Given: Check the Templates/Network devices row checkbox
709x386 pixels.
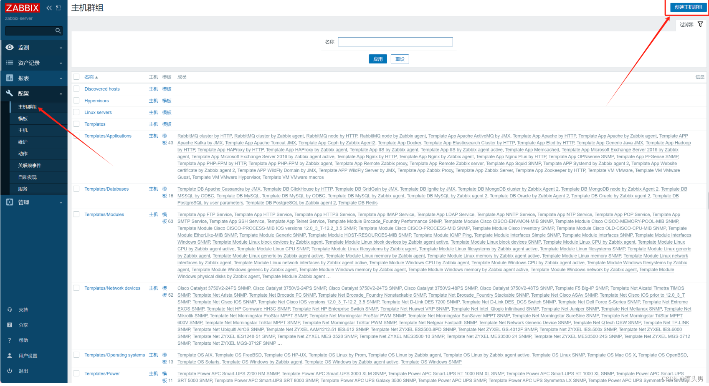Looking at the screenshot, I should pyautogui.click(x=76, y=288).
